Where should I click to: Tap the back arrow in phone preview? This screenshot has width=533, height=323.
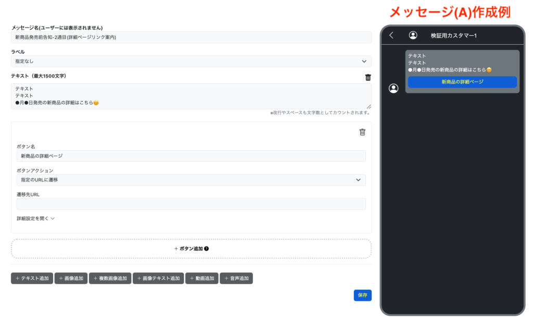[x=391, y=35]
